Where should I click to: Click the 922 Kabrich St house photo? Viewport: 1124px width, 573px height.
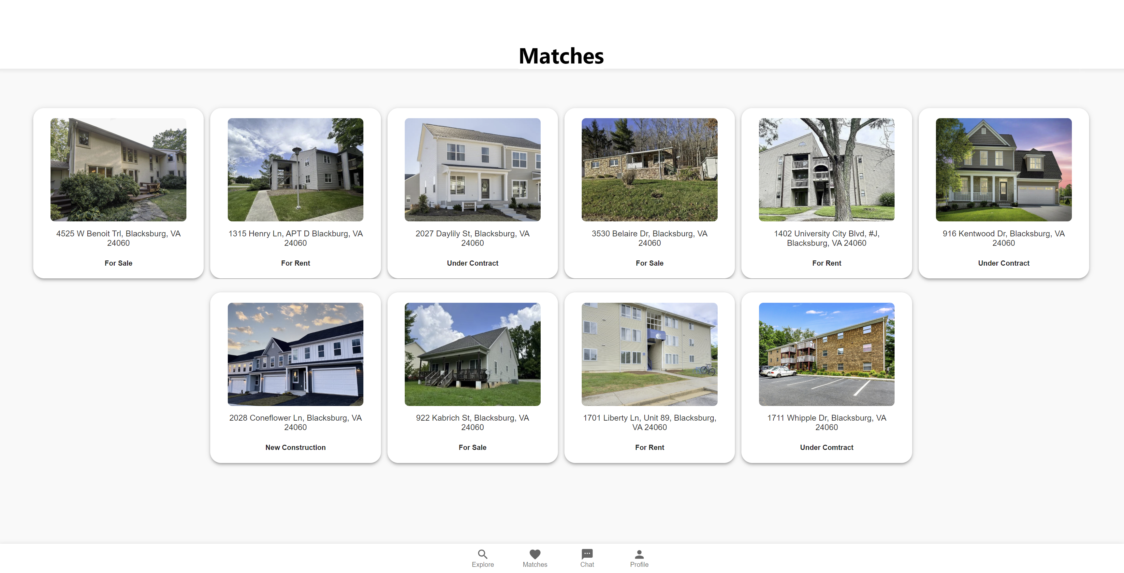pyautogui.click(x=472, y=354)
